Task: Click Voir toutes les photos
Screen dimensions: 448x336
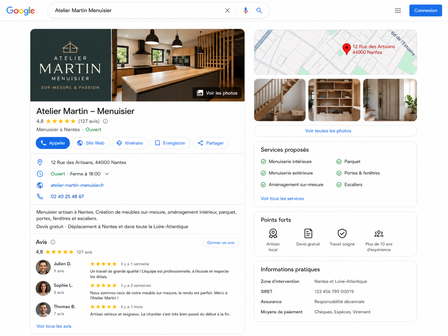Action: 335,131
